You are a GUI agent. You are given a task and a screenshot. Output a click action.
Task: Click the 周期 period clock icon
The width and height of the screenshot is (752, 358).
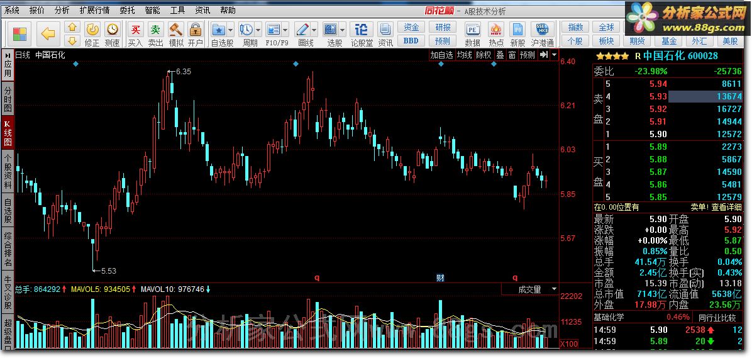[x=246, y=30]
